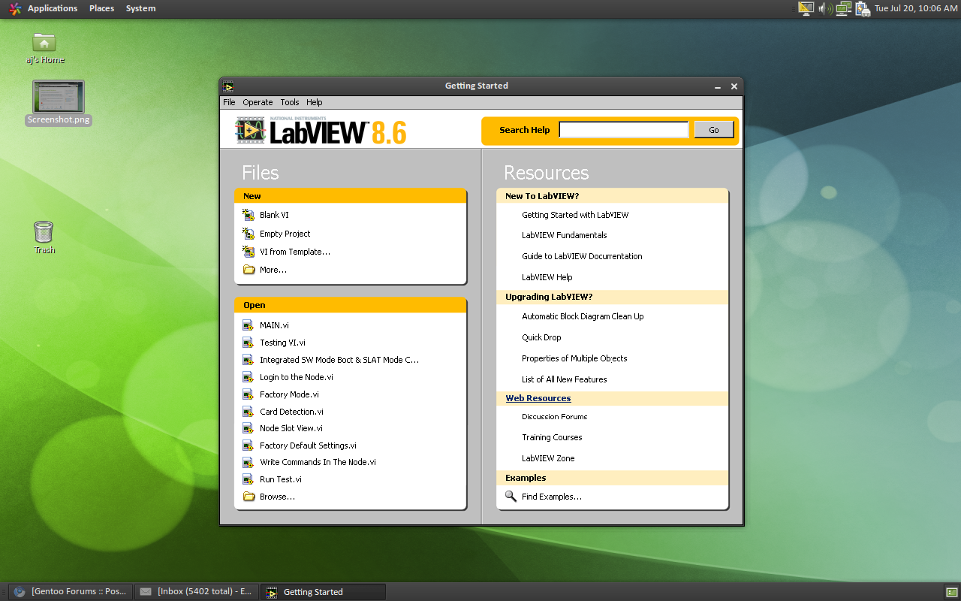Viewport: 961px width, 601px height.
Task: Click into the Search Help input field
Action: click(623, 130)
